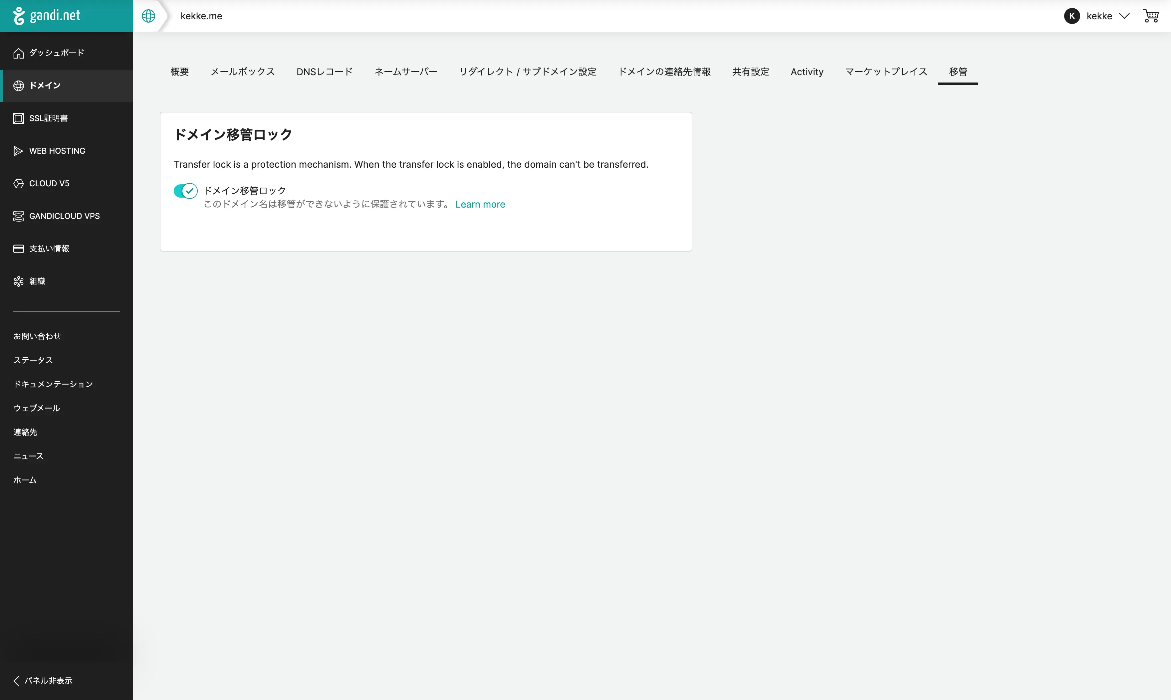Collapse sidebar with パネル非表示 chevron
The width and height of the screenshot is (1171, 700).
(x=17, y=681)
